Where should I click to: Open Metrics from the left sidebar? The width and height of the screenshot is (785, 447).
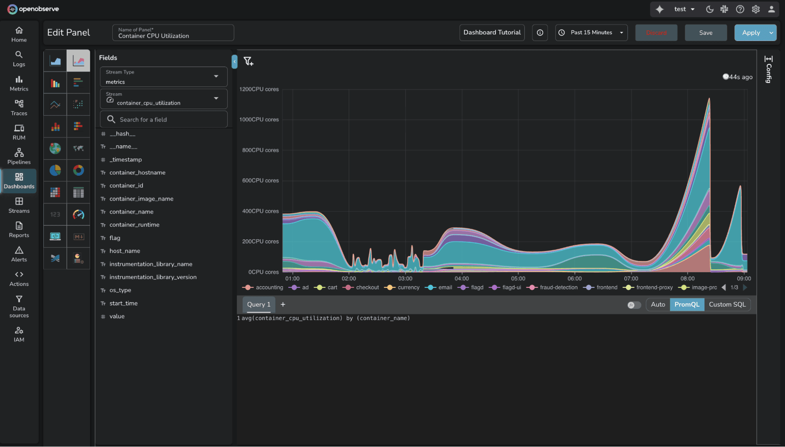pyautogui.click(x=18, y=83)
